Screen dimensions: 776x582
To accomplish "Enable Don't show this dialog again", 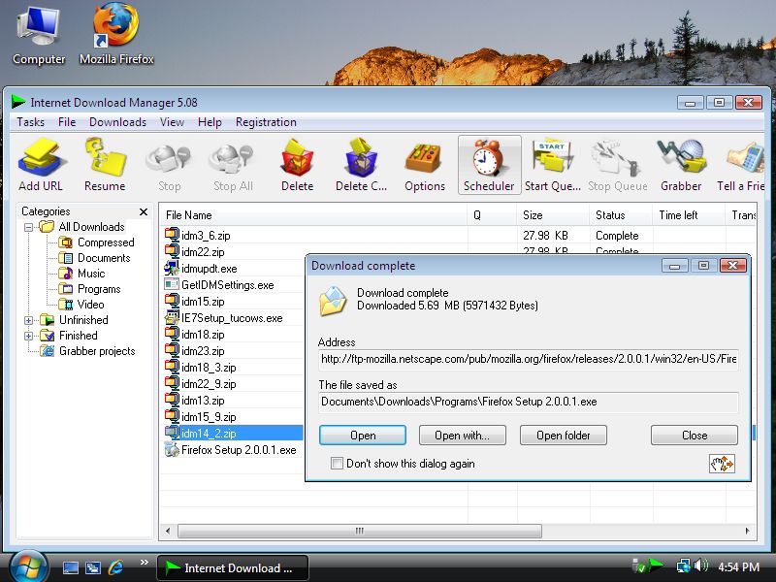I will click(337, 464).
